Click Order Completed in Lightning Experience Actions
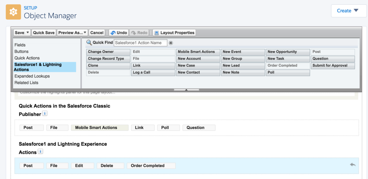This screenshot has height=179, width=368. point(151,166)
